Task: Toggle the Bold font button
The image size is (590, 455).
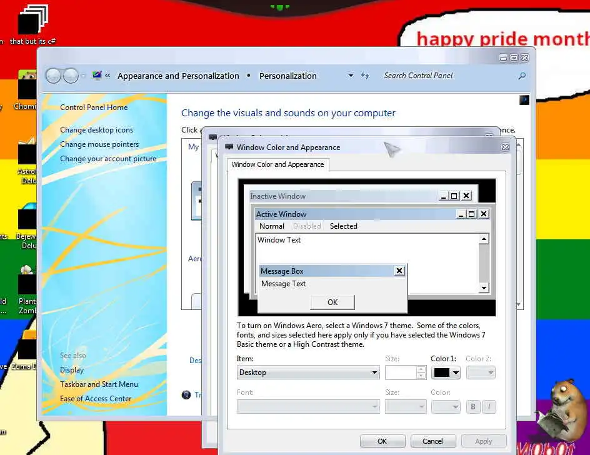Action: pyautogui.click(x=473, y=406)
